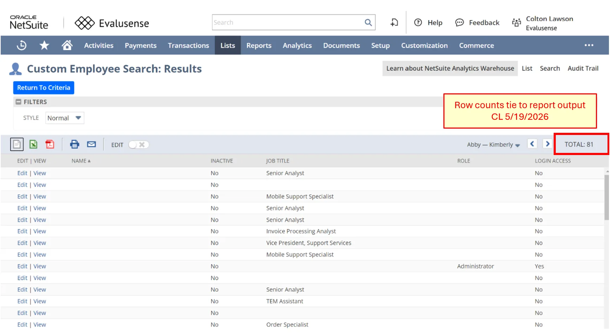Toggle the inline EDIT switch

pos(139,145)
